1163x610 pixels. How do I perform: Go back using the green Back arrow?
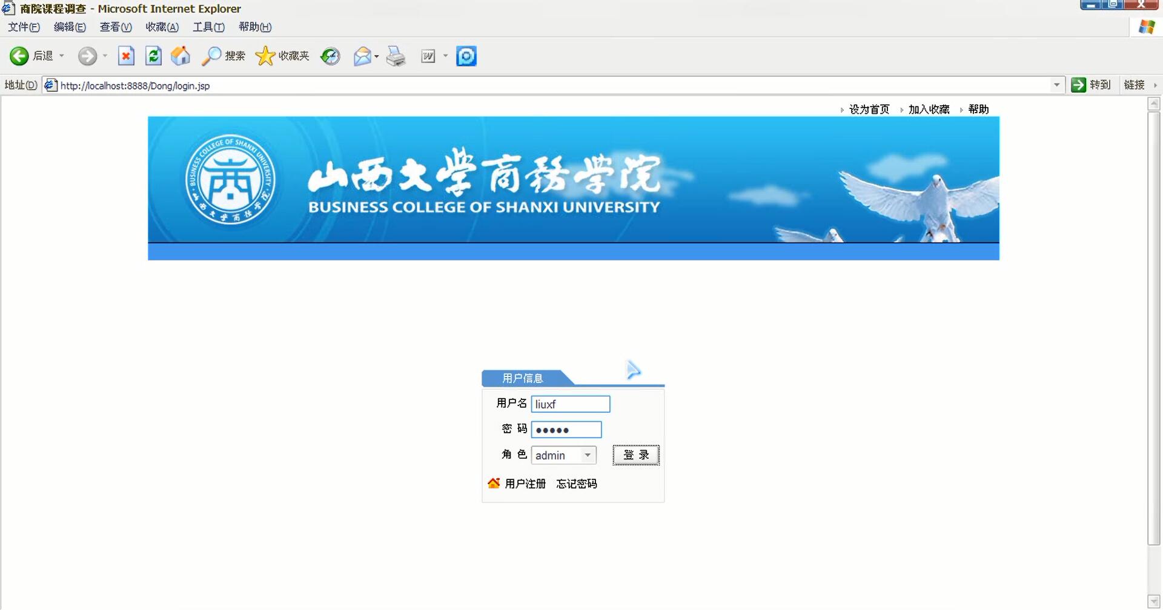pyautogui.click(x=19, y=56)
